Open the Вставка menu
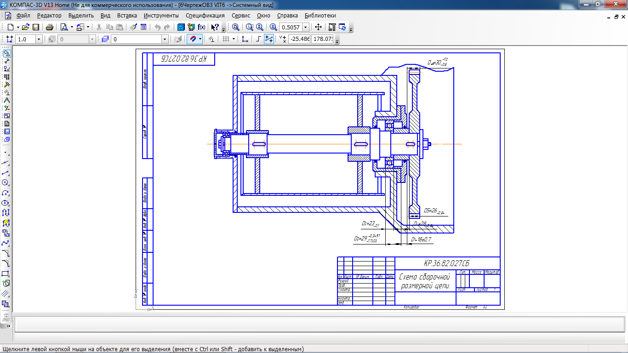 click(127, 15)
